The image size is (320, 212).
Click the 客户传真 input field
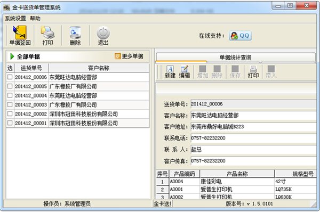click(x=253, y=161)
